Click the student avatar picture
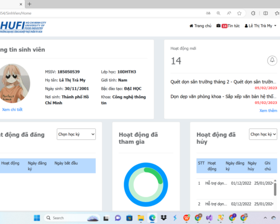280x224 pixels. (x=14, y=83)
